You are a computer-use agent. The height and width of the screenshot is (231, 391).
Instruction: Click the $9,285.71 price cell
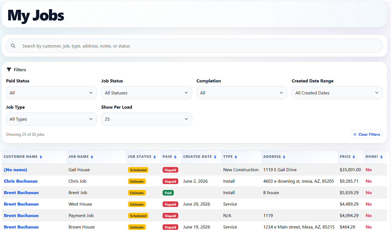pyautogui.click(x=349, y=181)
